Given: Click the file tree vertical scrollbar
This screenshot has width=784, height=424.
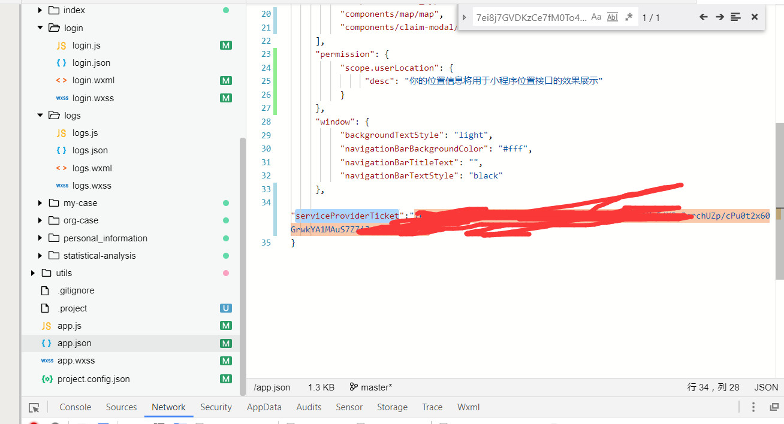Looking at the screenshot, I should click(243, 266).
